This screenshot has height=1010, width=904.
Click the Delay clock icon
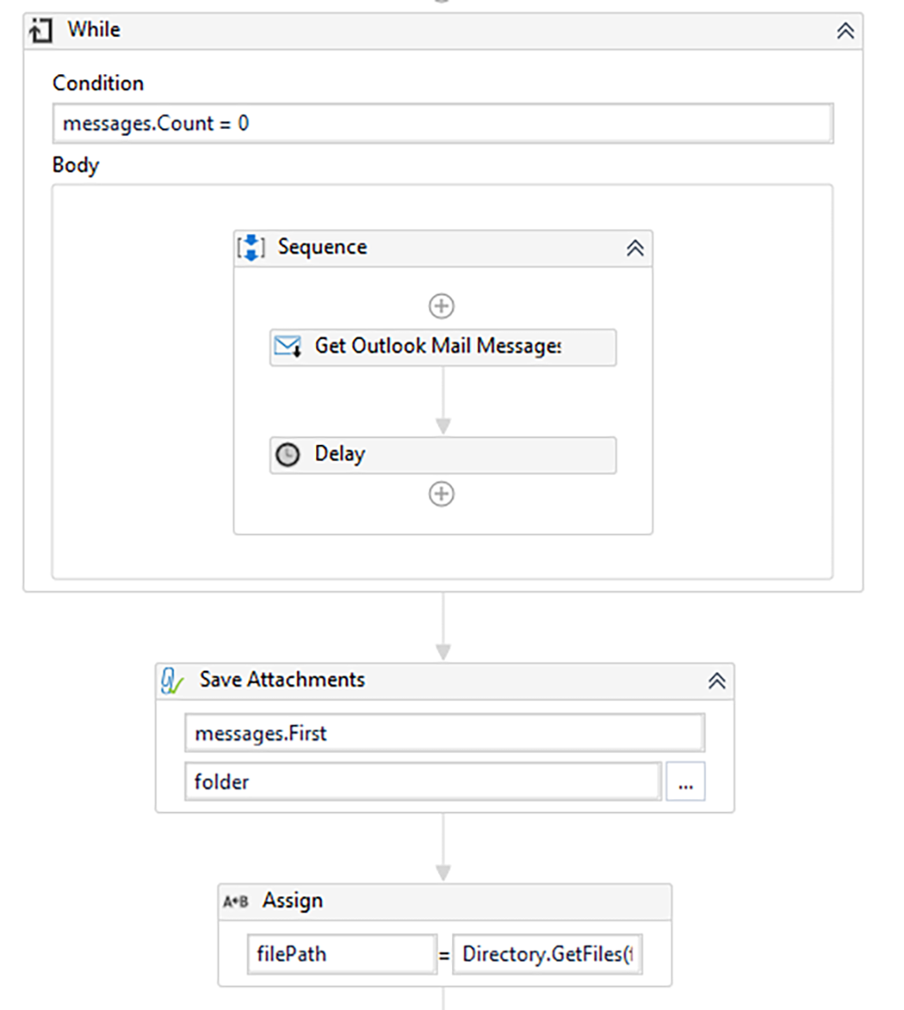288,455
